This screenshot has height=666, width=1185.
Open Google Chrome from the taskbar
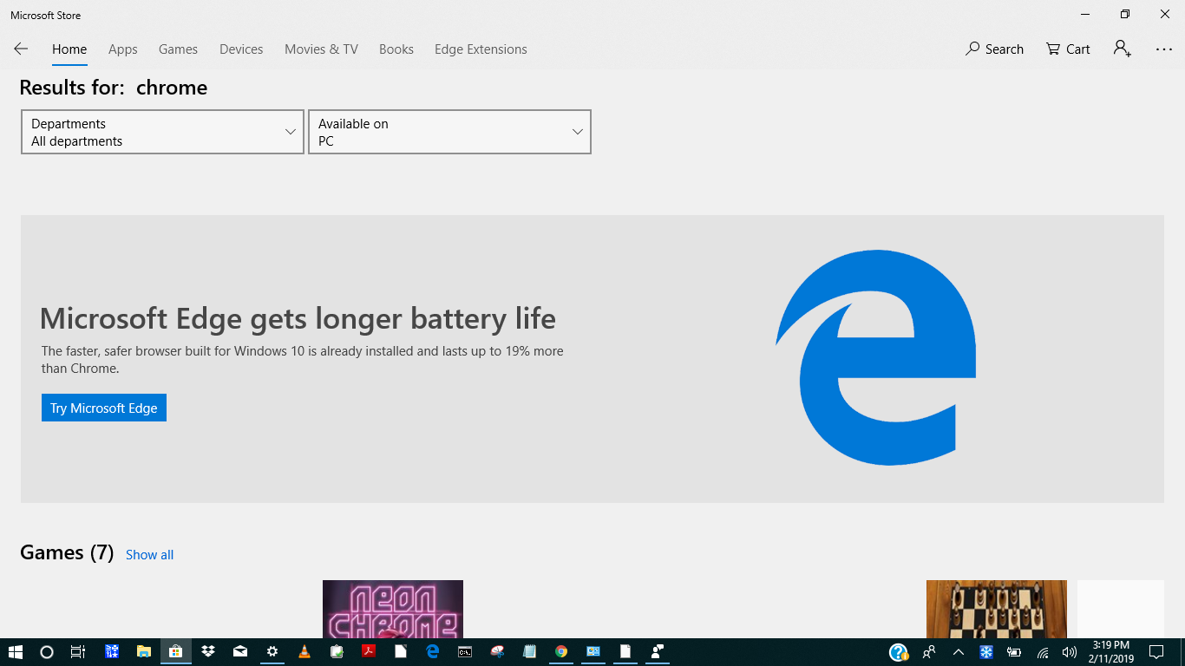click(561, 651)
